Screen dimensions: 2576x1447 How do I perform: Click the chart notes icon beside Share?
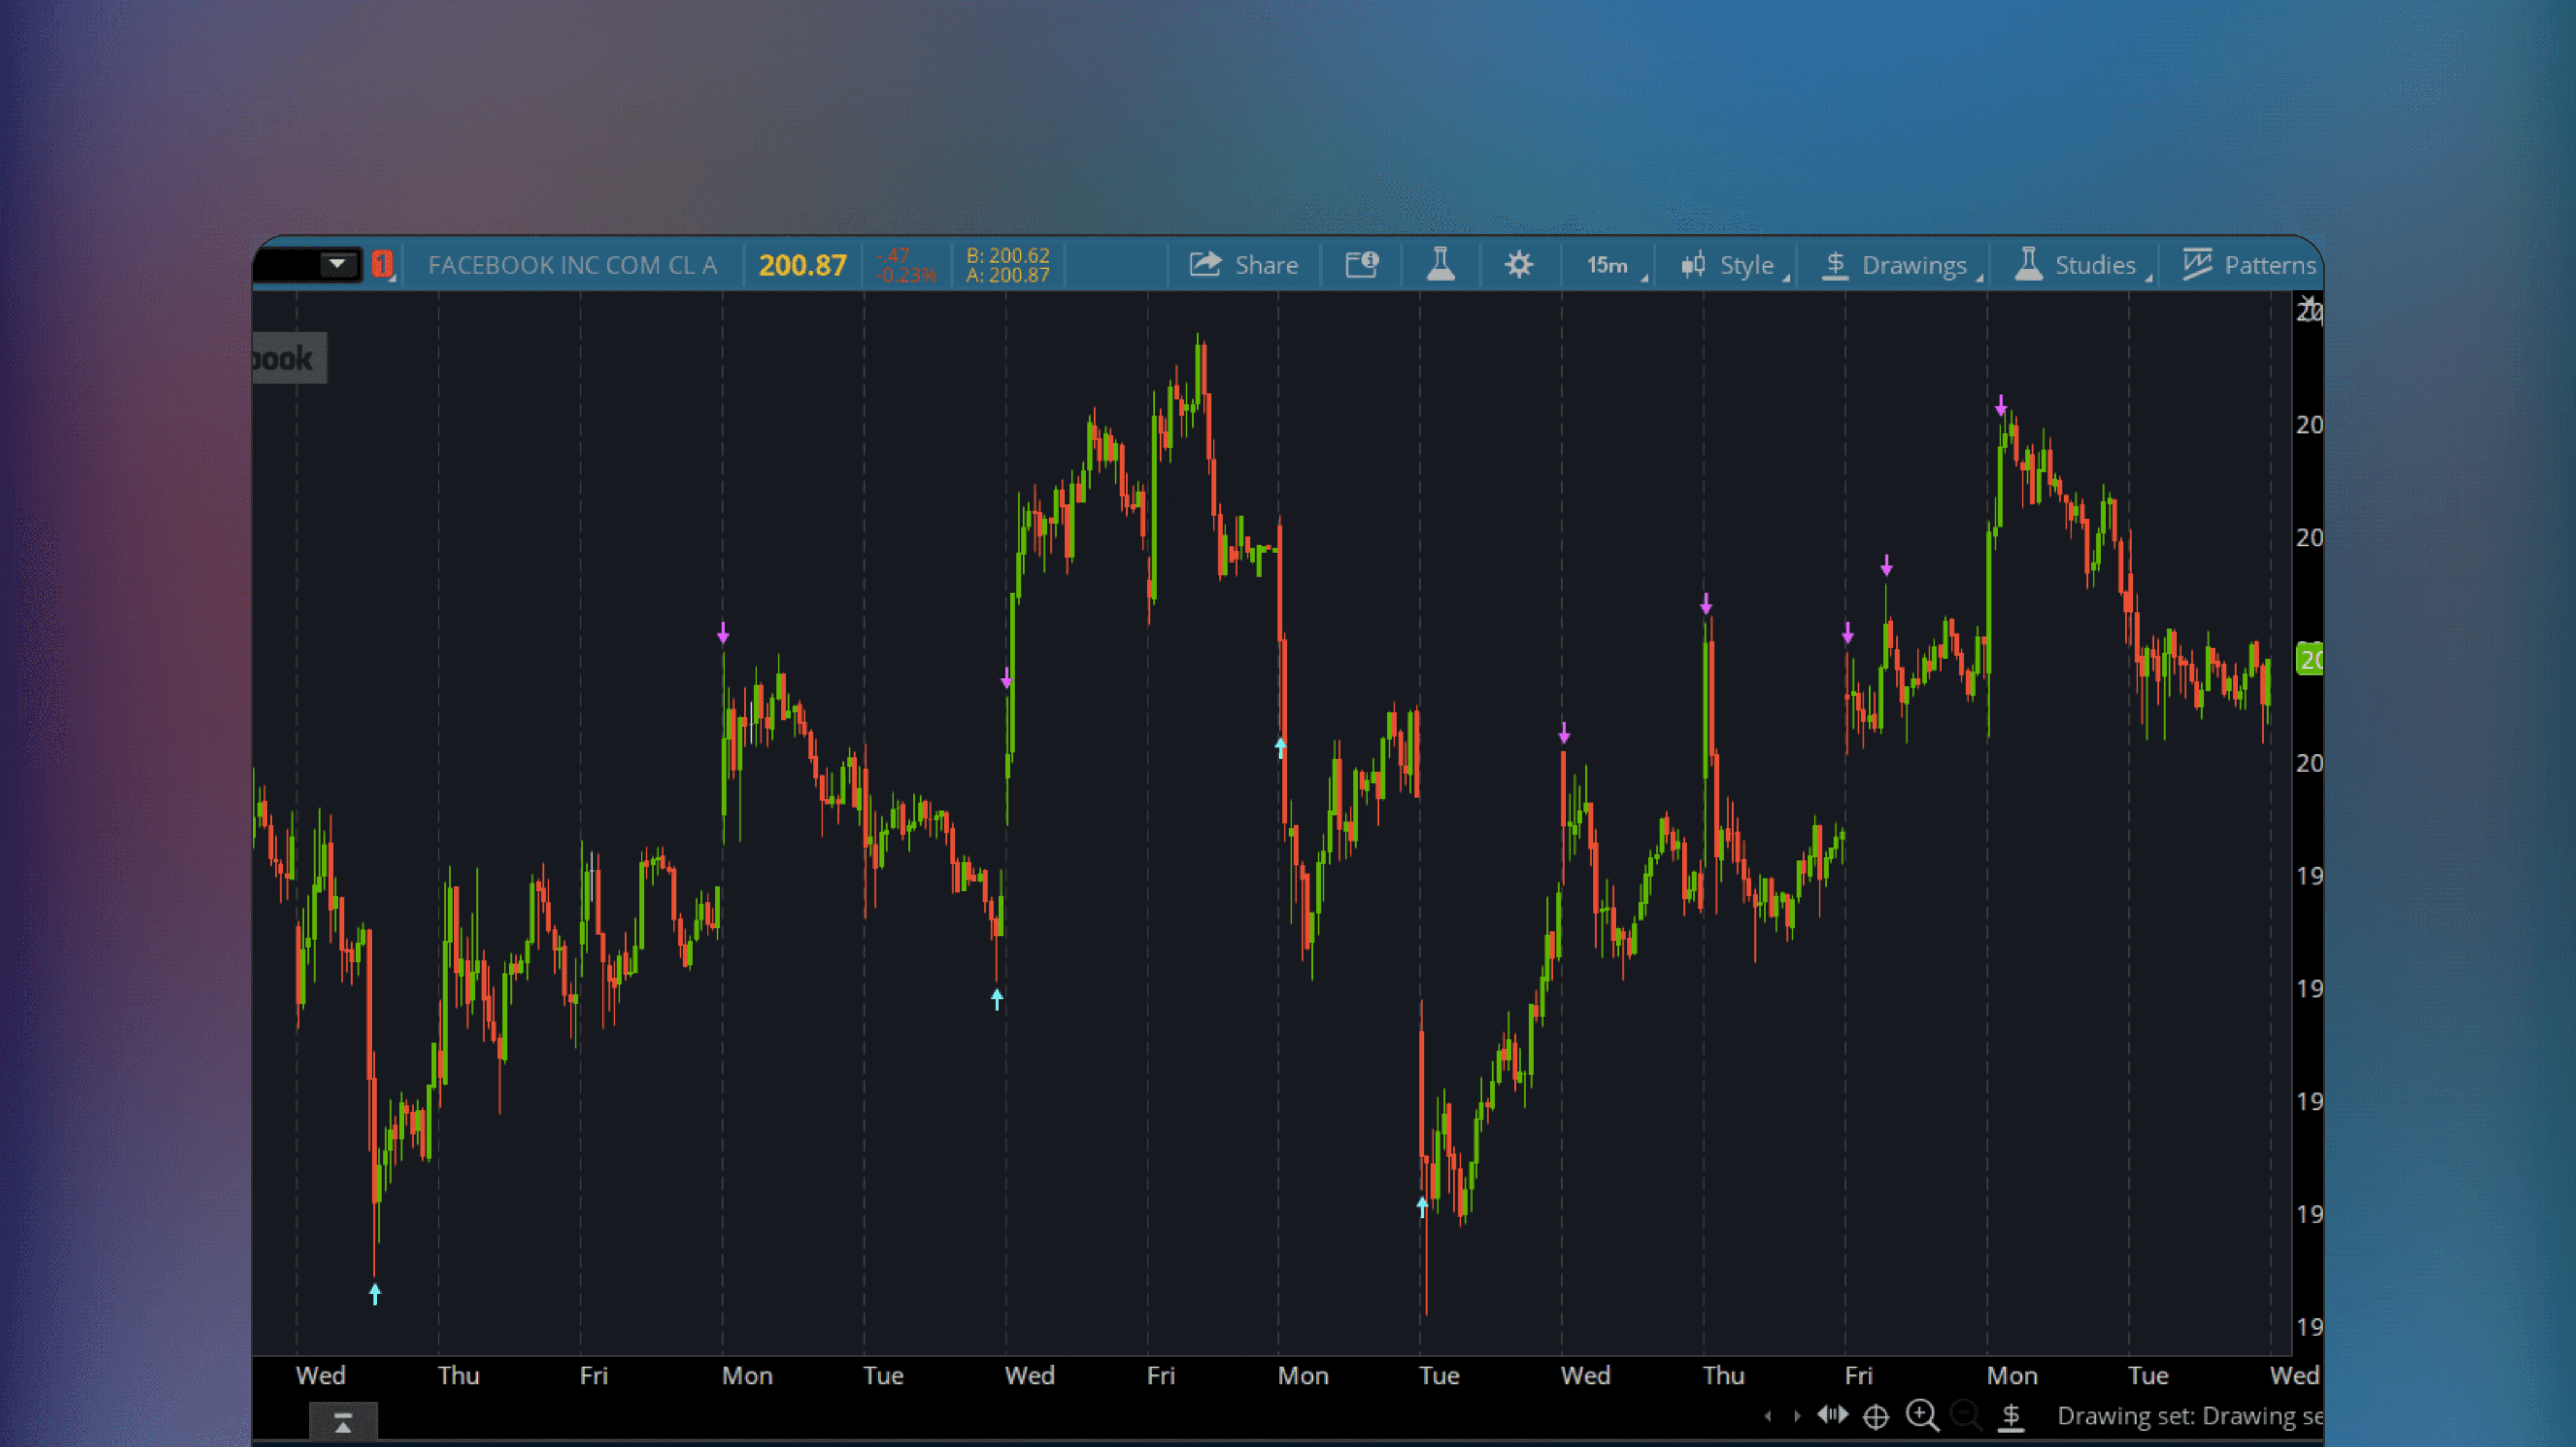(1362, 264)
